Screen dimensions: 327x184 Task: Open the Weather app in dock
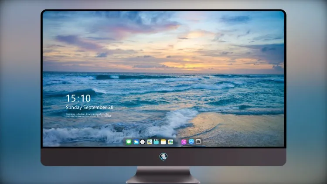coord(136,142)
